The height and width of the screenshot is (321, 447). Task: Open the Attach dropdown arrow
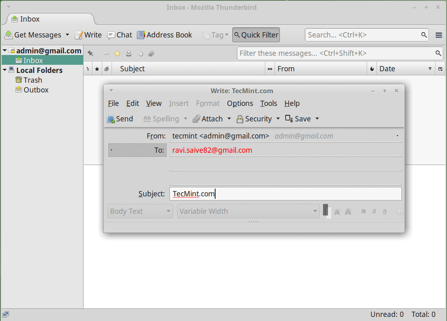229,119
